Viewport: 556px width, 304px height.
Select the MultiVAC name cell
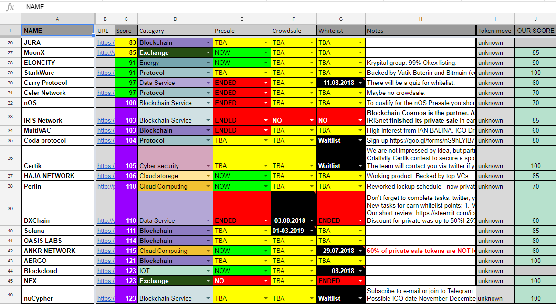57,130
